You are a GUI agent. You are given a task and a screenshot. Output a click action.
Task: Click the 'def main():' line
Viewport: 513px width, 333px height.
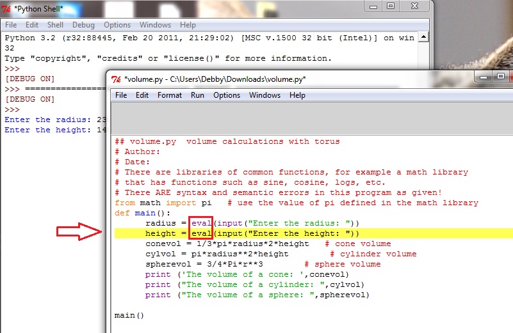coord(142,213)
